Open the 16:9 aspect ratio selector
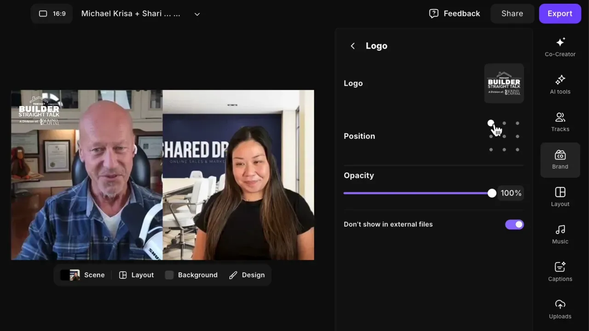The height and width of the screenshot is (331, 589). pyautogui.click(x=52, y=14)
